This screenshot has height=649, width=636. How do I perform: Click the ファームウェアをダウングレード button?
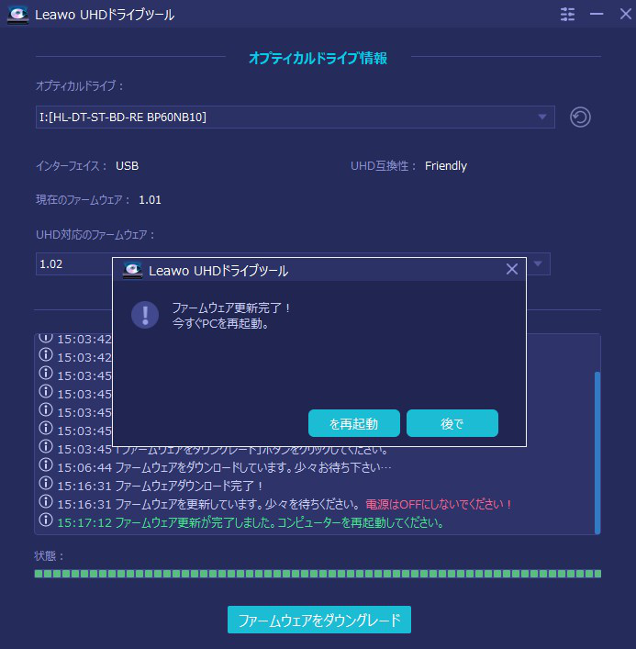pyautogui.click(x=319, y=620)
